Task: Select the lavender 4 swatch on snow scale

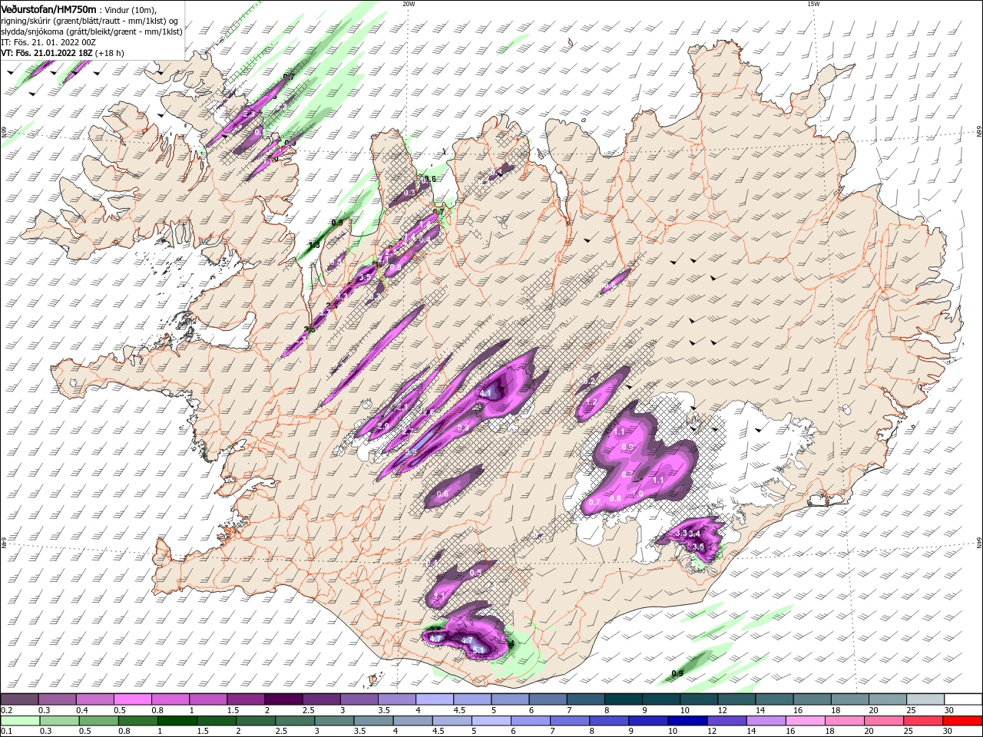Action: point(434,699)
